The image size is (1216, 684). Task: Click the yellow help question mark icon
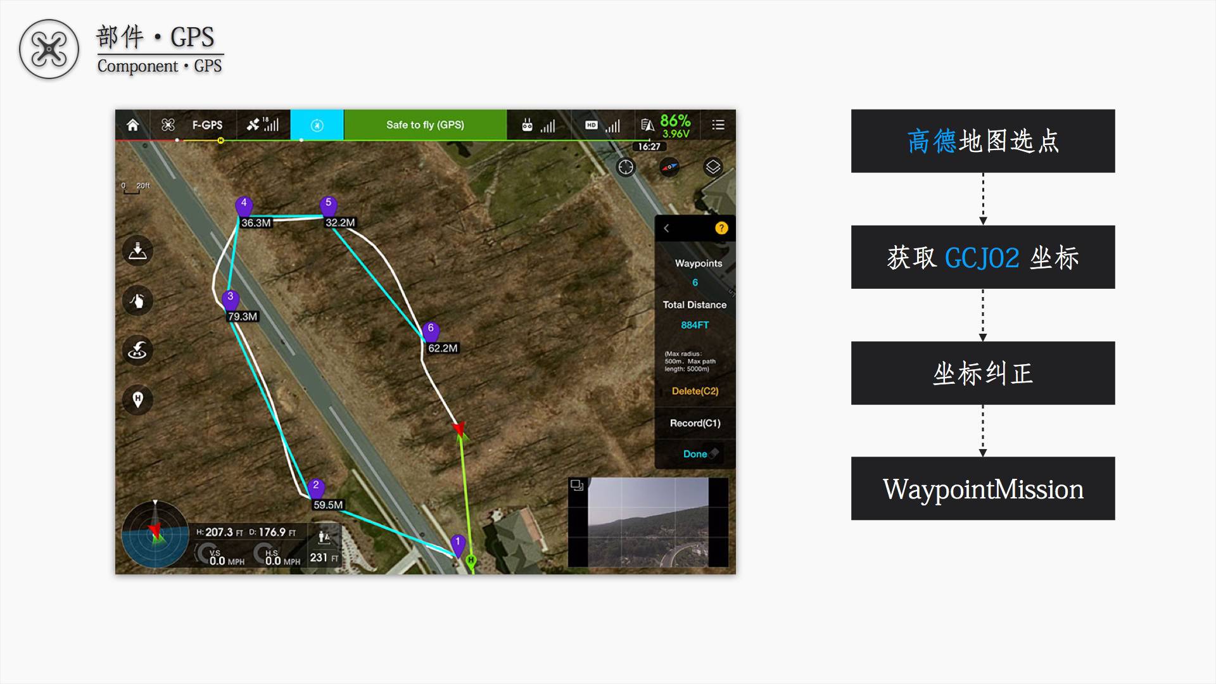[x=721, y=228]
